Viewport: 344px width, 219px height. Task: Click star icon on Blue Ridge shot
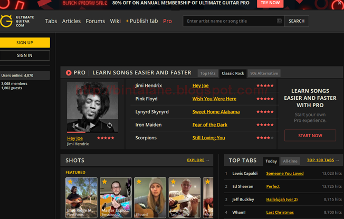(70, 182)
